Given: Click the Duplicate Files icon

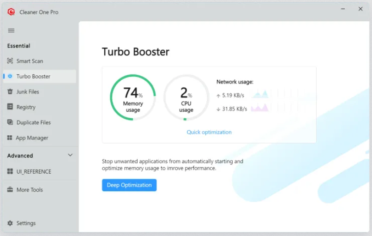Looking at the screenshot, I should pyautogui.click(x=10, y=122).
